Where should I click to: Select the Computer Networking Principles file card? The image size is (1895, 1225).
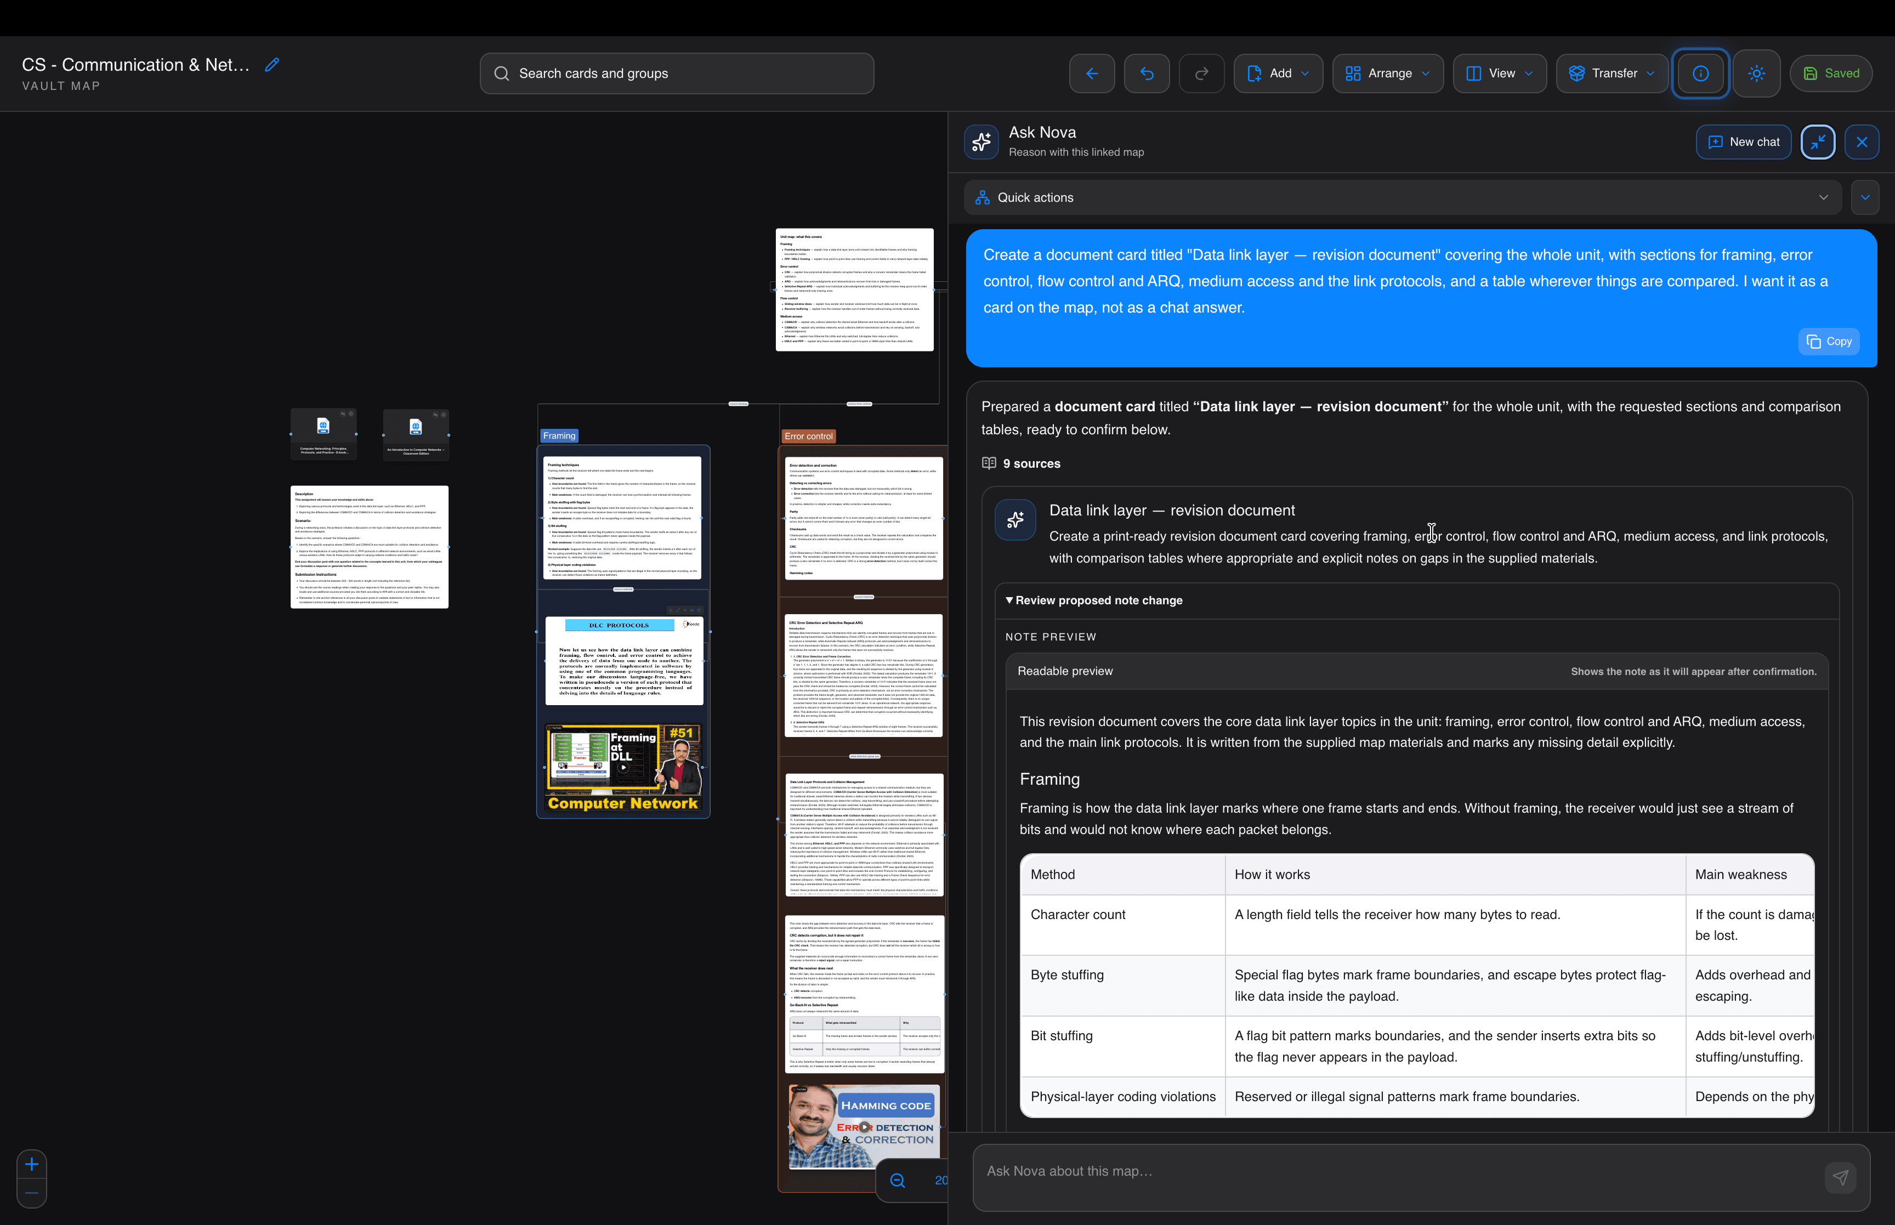coord(323,434)
